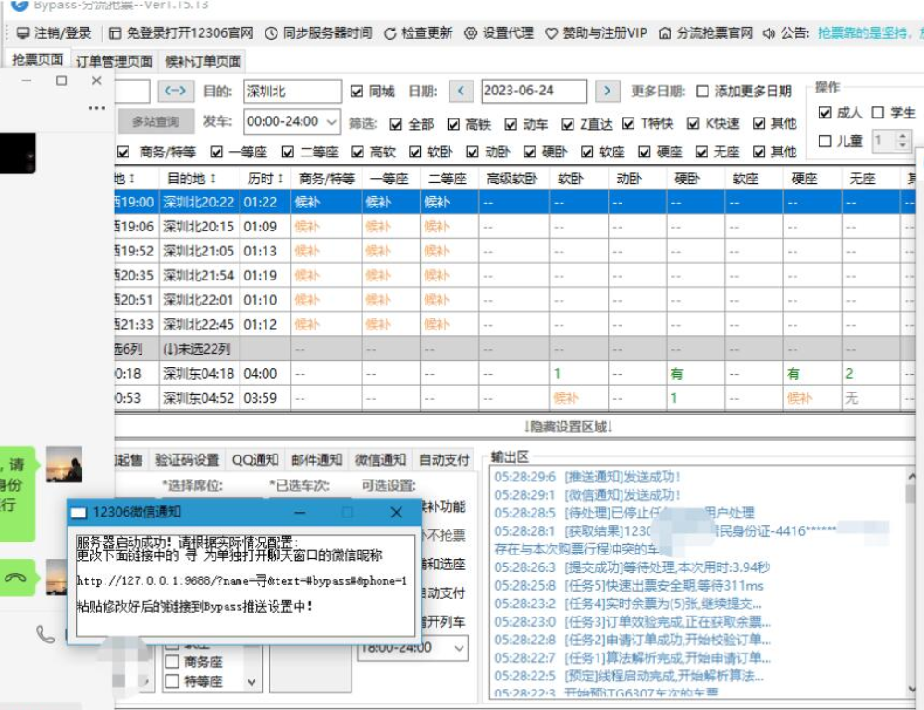Click the 注销/登录 monitor icon
This screenshot has width=924, height=710.
[23, 33]
